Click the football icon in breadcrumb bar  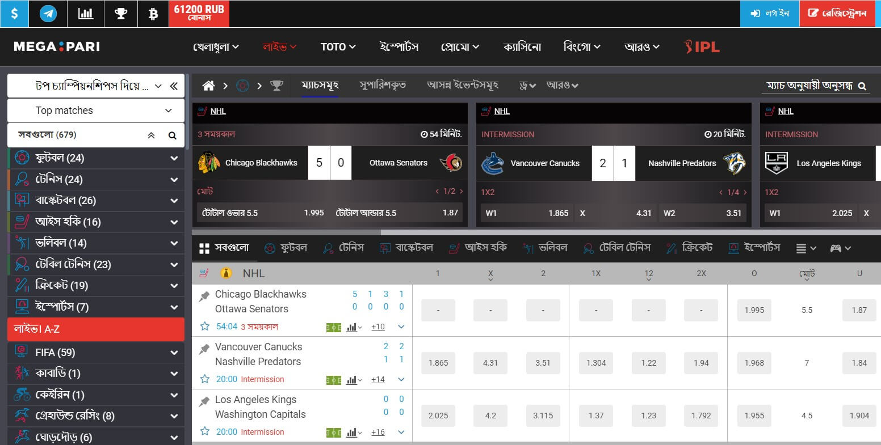tap(242, 86)
